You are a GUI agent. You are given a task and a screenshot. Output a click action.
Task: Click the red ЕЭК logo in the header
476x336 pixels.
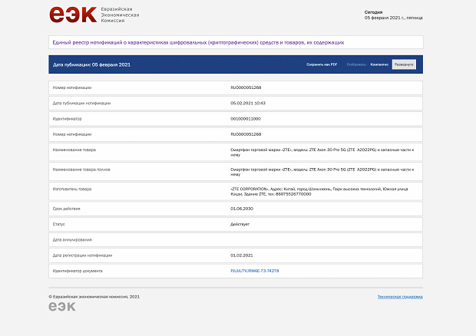point(73,15)
